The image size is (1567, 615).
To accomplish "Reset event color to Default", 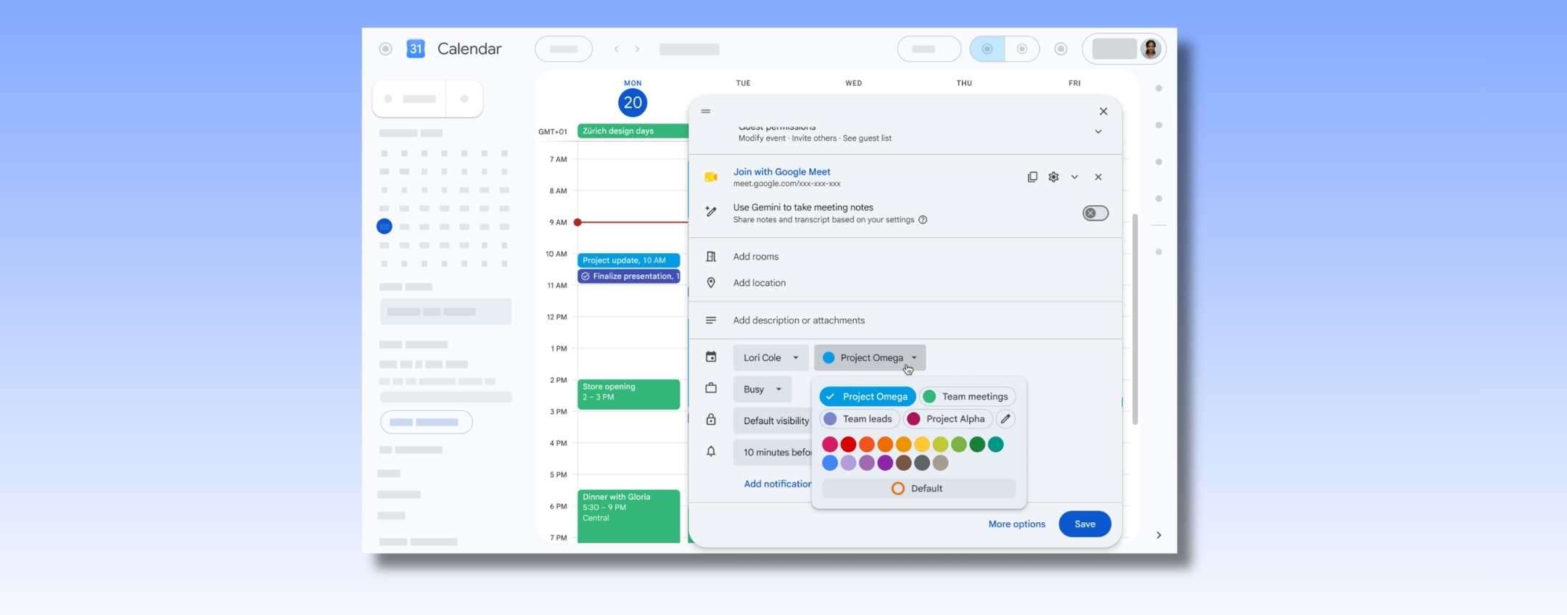I will pyautogui.click(x=918, y=488).
